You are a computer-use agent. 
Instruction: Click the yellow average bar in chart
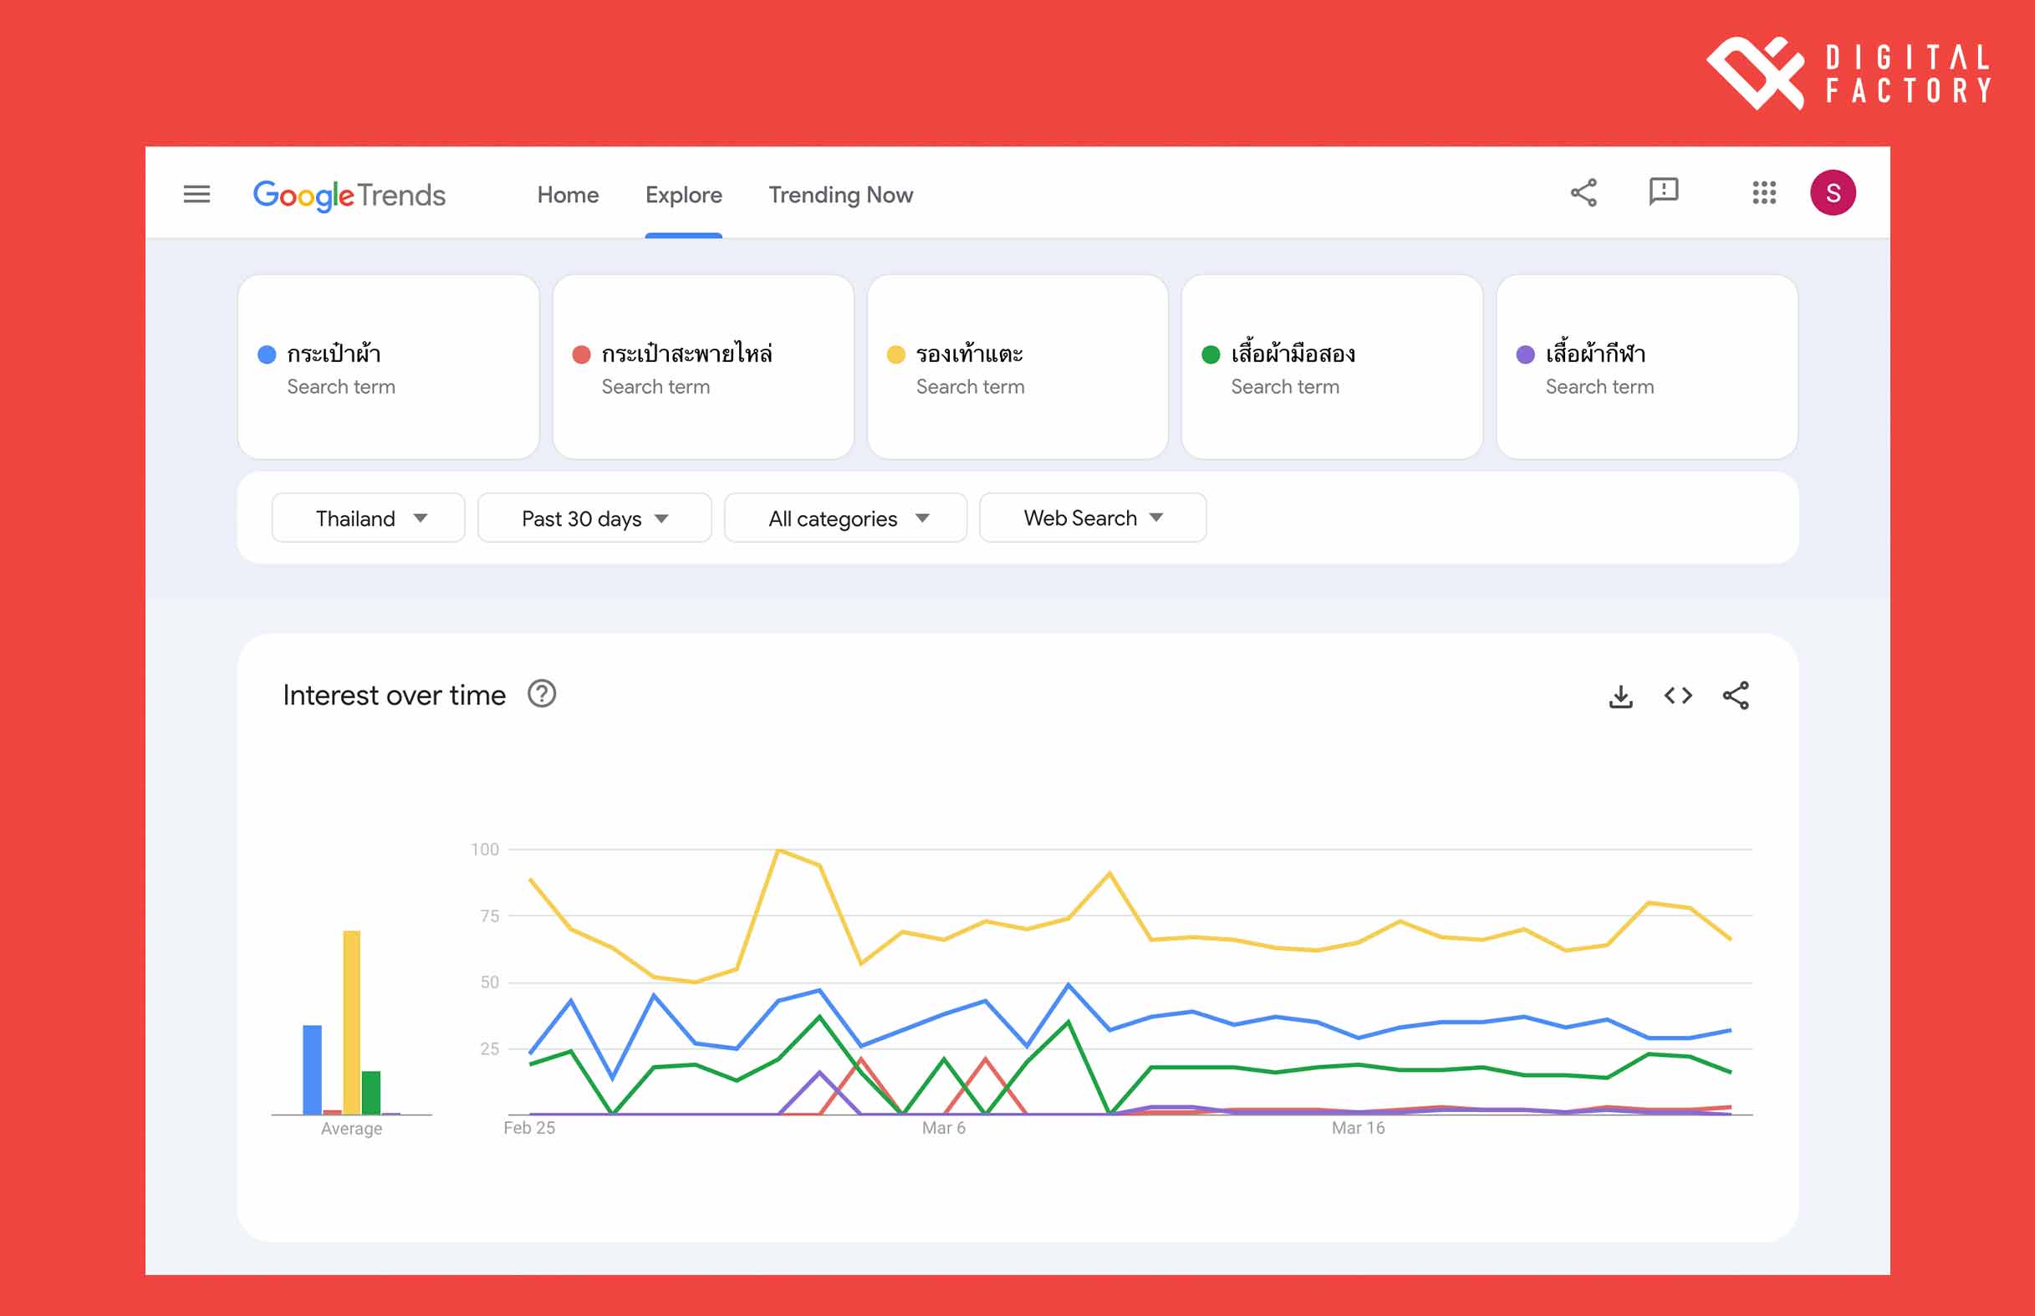pos(351,1021)
